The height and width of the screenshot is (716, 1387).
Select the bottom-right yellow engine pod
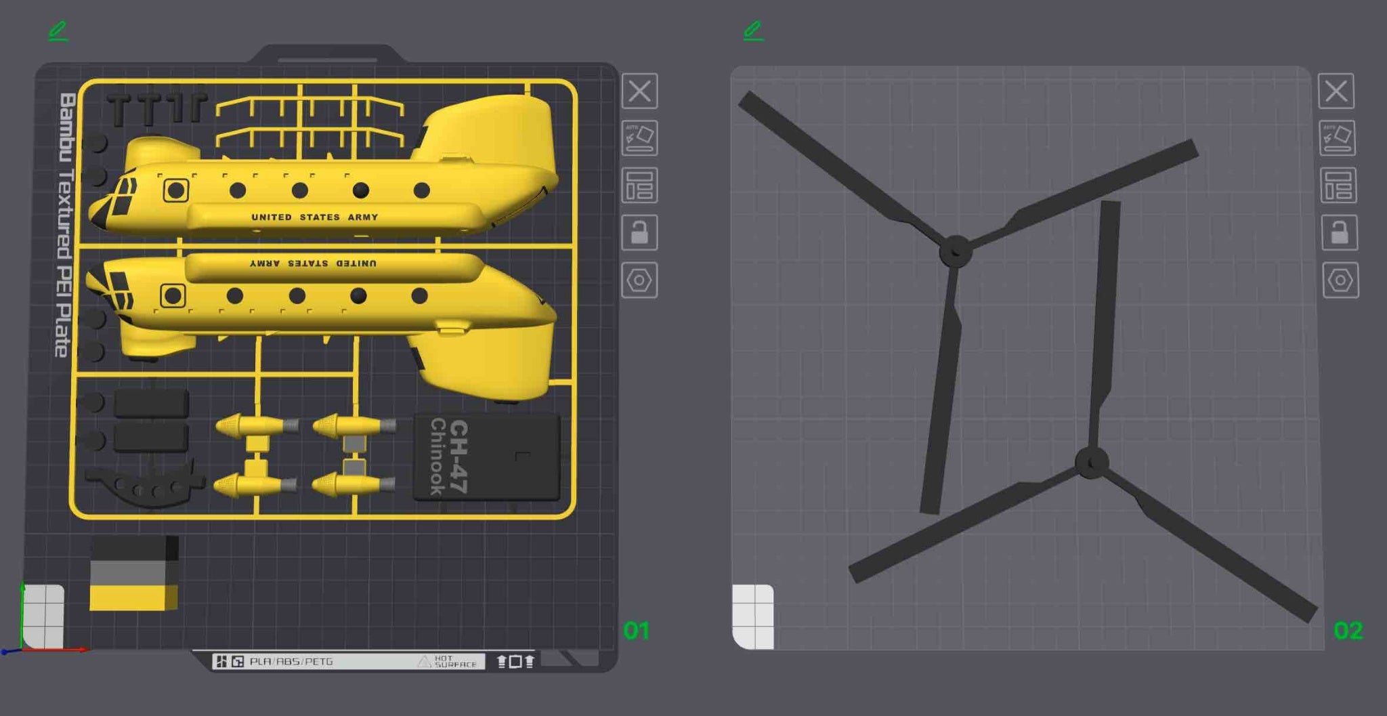pyautogui.click(x=354, y=484)
